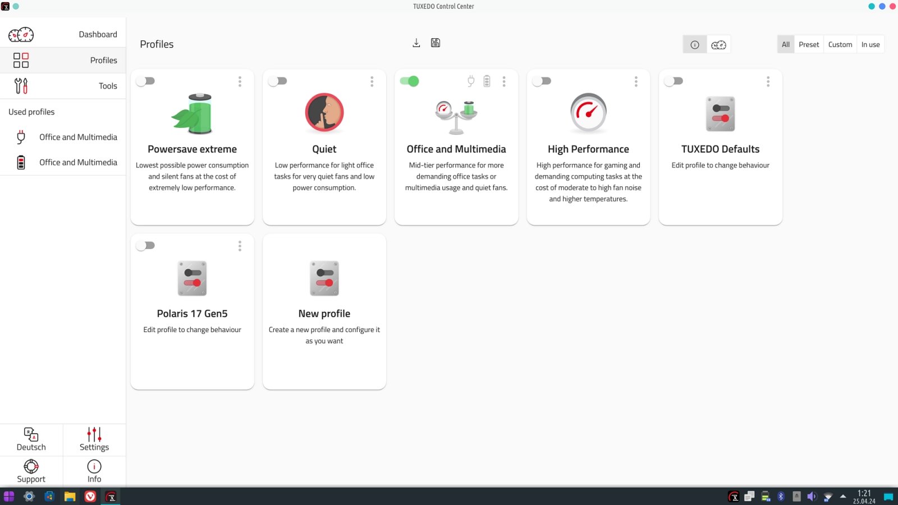Screen dimensions: 898x505
Task: Open Vivaldi browser from taskbar
Action: point(90,497)
